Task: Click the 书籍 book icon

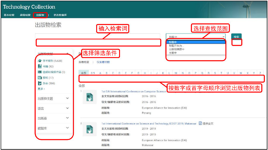Action: tap(40, 66)
